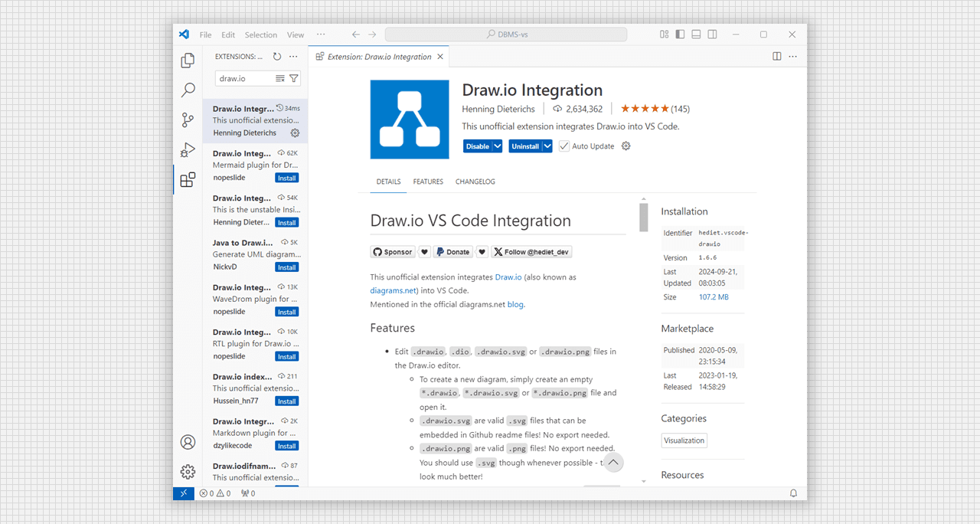Open the Run and Debug view
The image size is (980, 524).
point(188,150)
